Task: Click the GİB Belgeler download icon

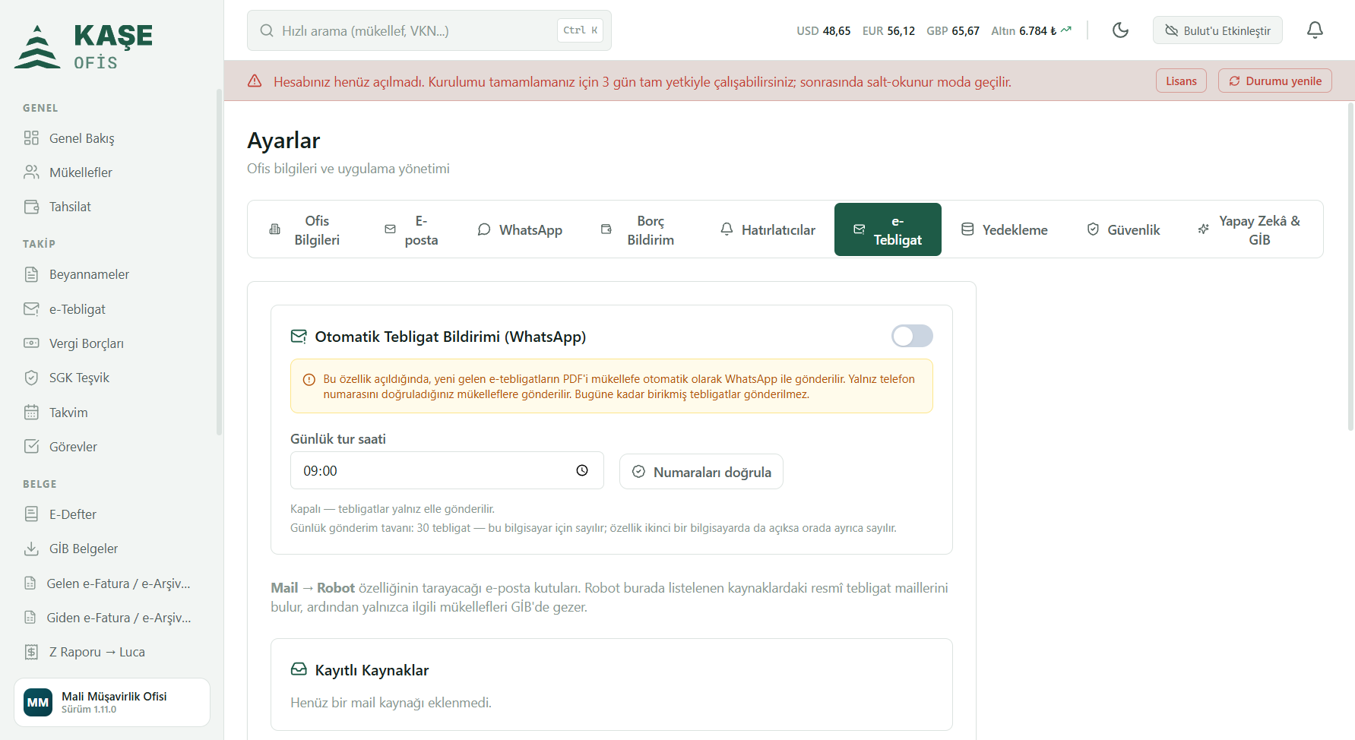Action: [31, 549]
